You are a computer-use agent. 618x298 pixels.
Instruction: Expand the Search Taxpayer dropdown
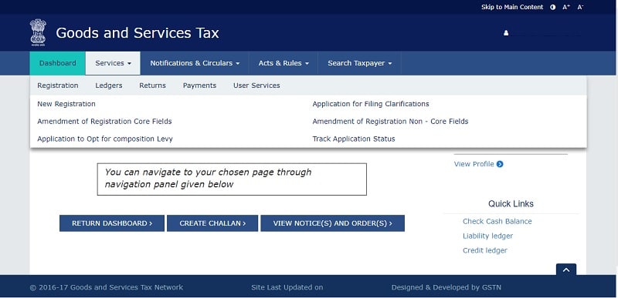coord(359,63)
